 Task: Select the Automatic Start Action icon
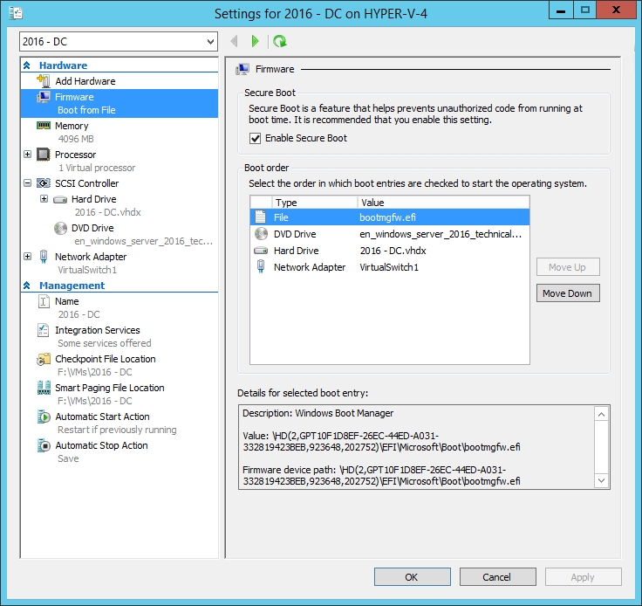(44, 417)
